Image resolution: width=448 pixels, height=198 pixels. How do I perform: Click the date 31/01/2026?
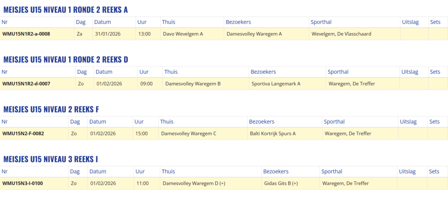point(108,34)
